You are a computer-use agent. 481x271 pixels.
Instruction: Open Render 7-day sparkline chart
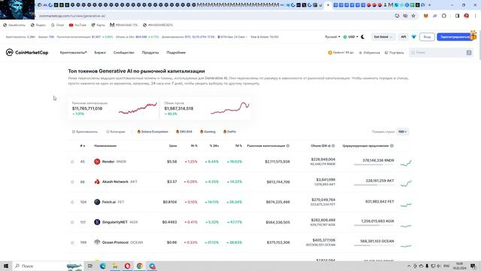[x=406, y=163]
